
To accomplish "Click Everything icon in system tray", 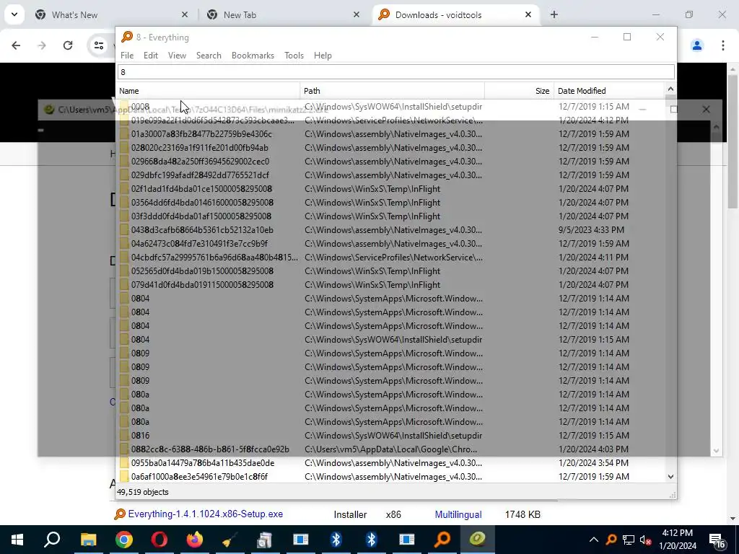I will 611,540.
